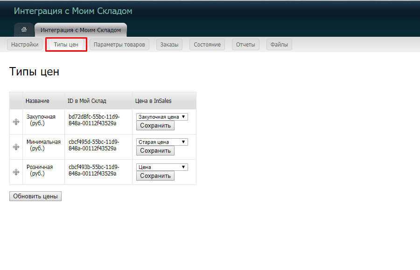Switch to the Настройки tab
This screenshot has width=420, height=270.
(25, 44)
